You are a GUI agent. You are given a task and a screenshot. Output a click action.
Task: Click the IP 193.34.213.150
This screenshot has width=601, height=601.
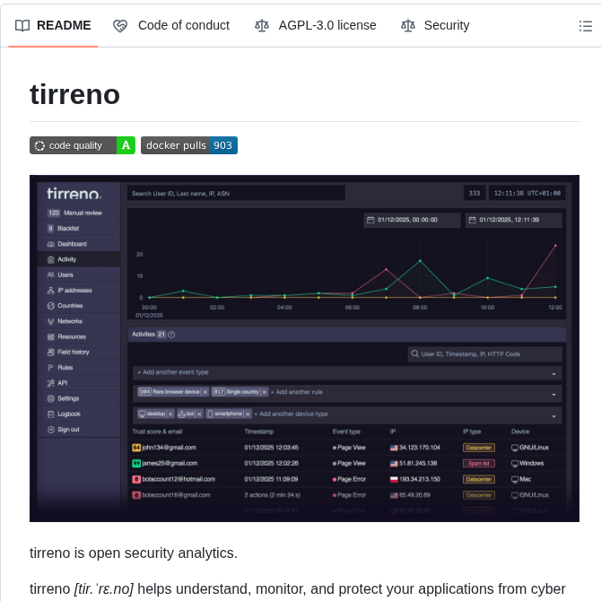click(419, 480)
